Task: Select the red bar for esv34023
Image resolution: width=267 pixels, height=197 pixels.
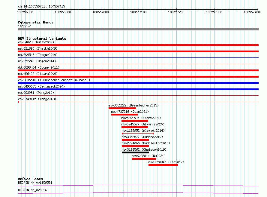Action: (x=138, y=45)
